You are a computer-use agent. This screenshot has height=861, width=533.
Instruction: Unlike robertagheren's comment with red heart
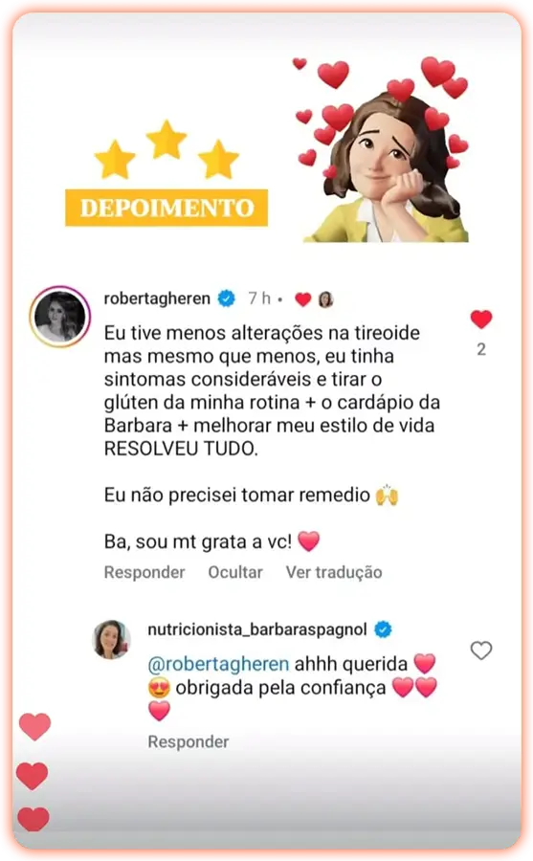tap(480, 319)
